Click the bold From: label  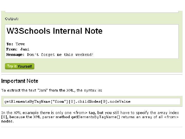coord(12,49)
